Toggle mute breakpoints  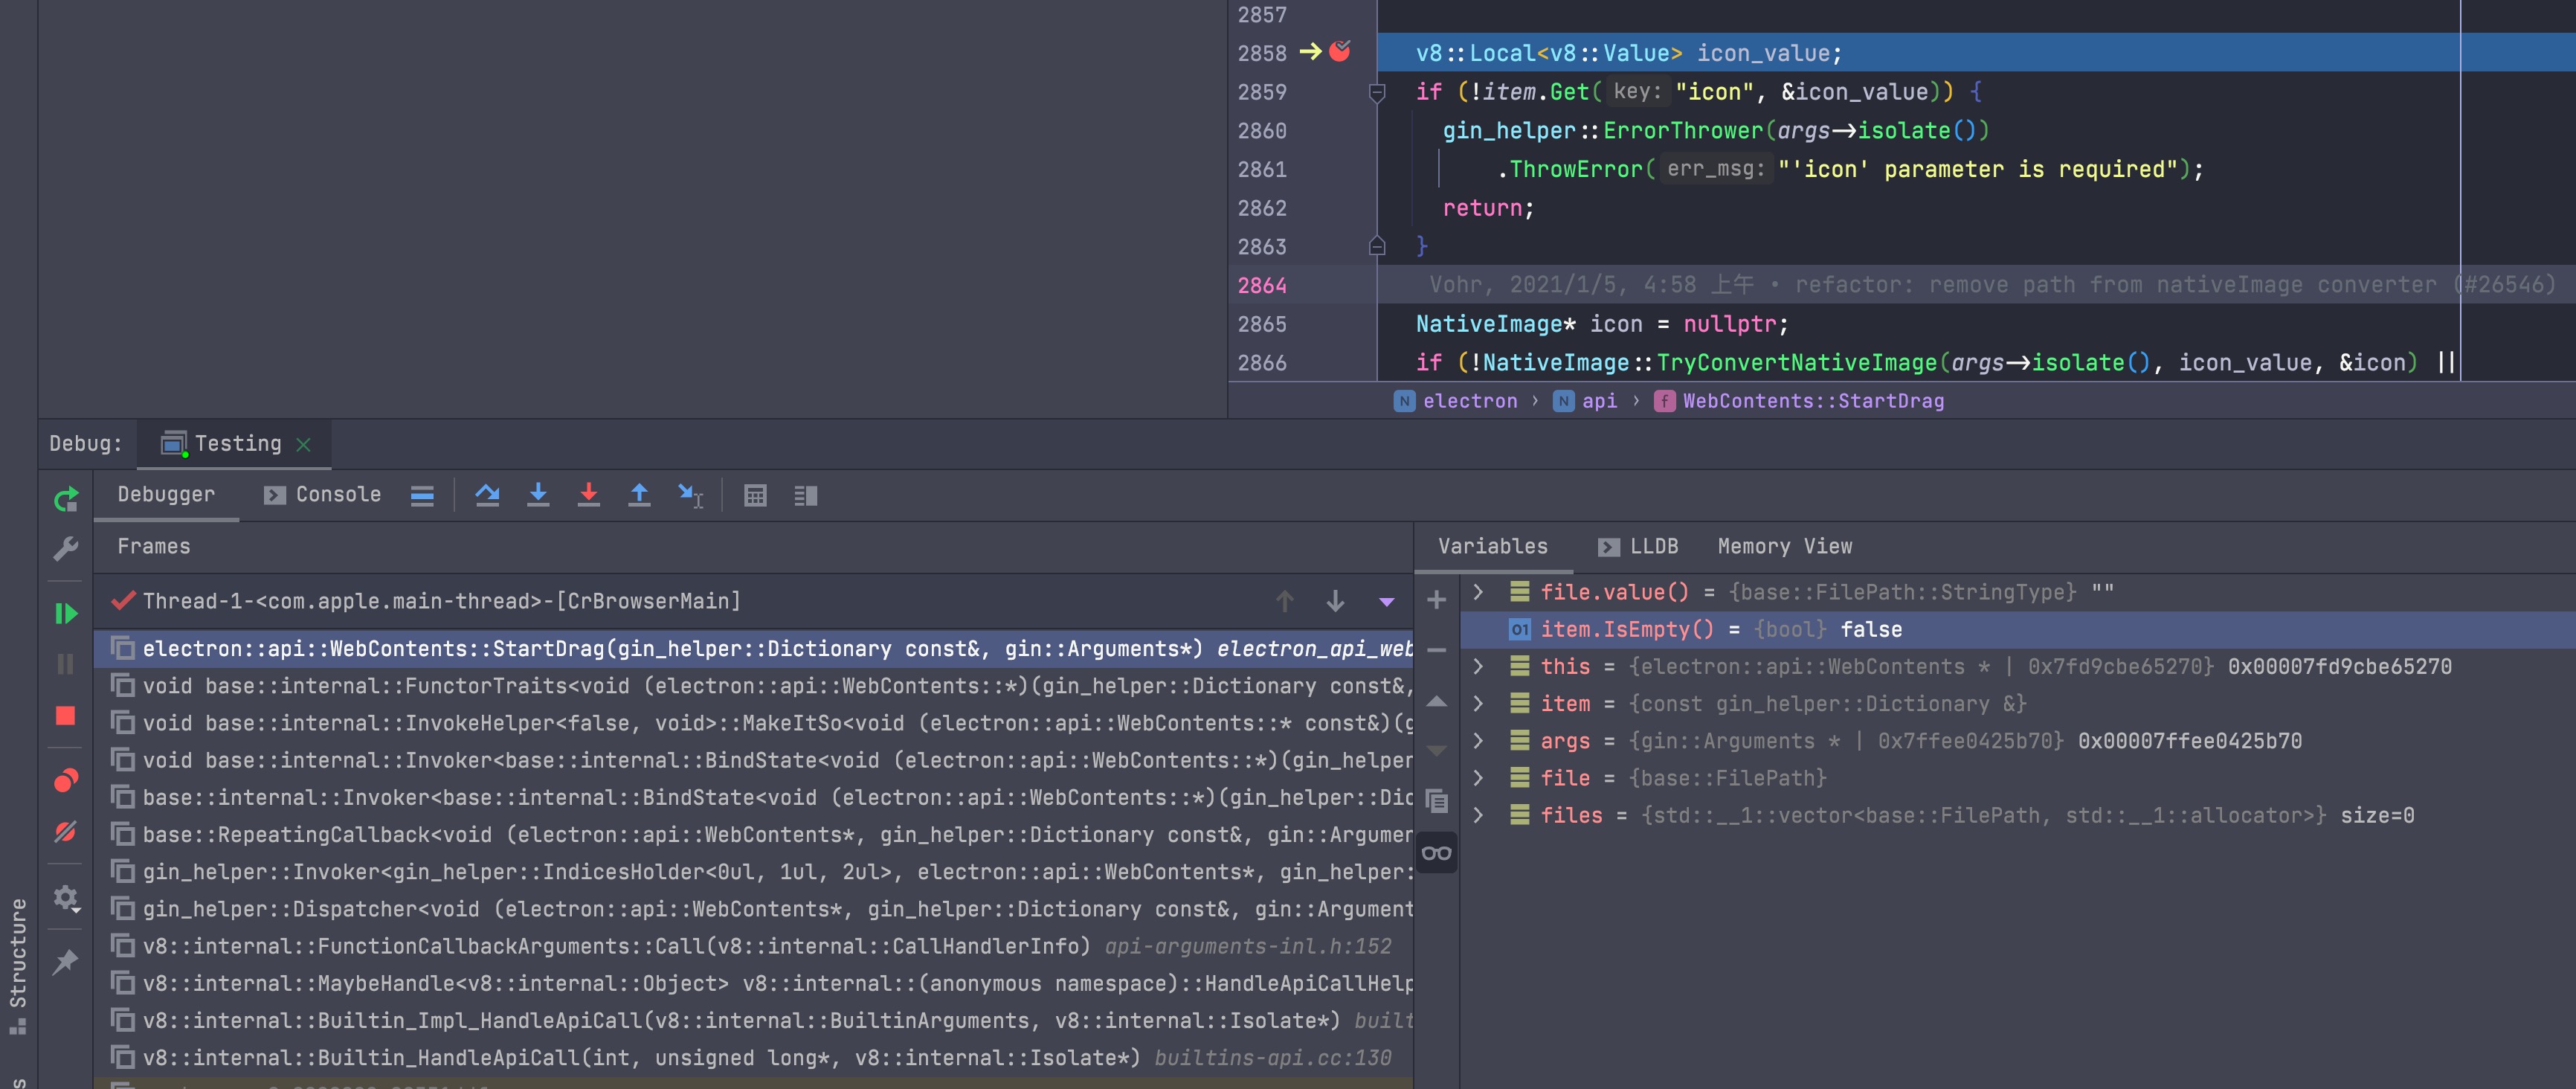pyautogui.click(x=66, y=832)
